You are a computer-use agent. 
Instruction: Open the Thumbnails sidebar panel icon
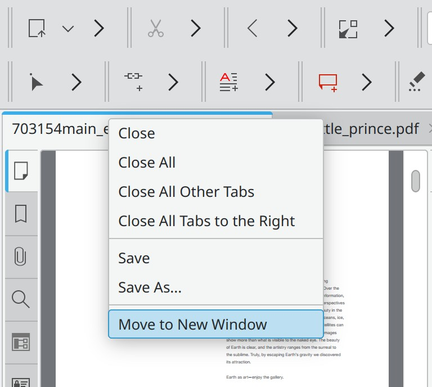pyautogui.click(x=21, y=171)
